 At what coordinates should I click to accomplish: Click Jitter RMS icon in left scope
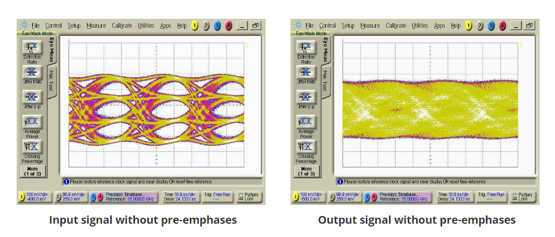point(32,72)
